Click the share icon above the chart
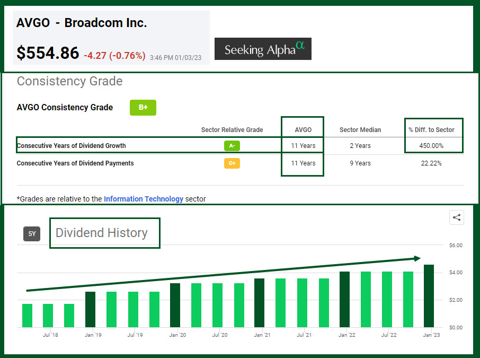 tap(456, 217)
